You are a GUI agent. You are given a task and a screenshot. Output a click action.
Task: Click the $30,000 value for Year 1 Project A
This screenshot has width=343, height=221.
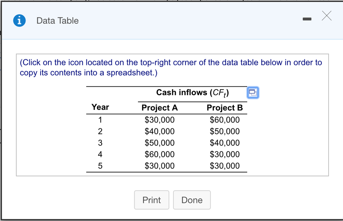click(x=160, y=120)
